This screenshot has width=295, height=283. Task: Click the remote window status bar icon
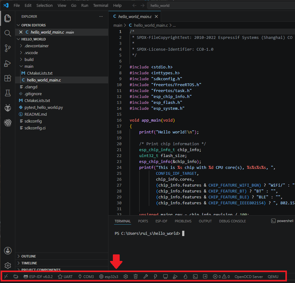tap(6, 276)
